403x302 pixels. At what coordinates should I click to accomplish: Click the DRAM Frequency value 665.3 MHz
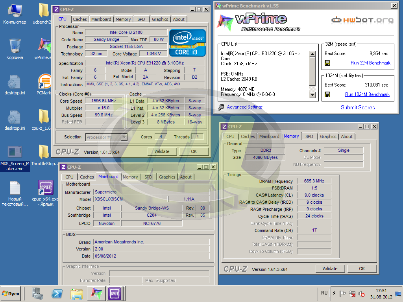pos(314,181)
